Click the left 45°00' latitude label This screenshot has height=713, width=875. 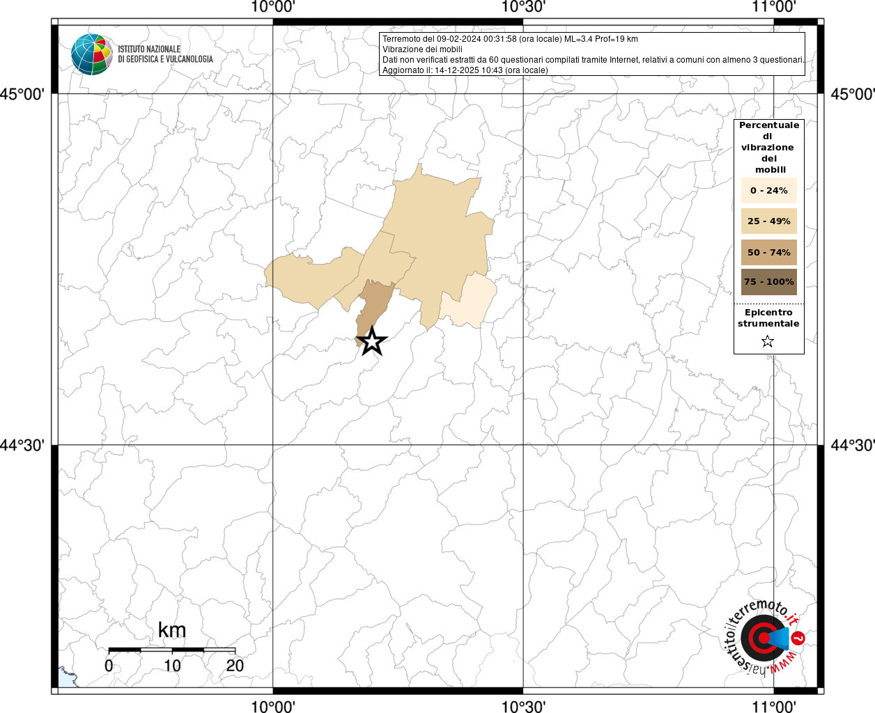pyautogui.click(x=22, y=93)
